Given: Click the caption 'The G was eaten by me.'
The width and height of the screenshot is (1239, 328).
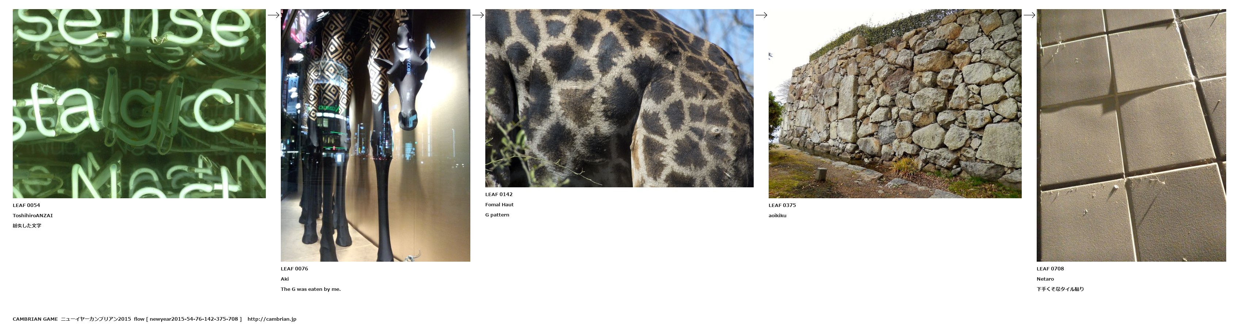Looking at the screenshot, I should (311, 289).
